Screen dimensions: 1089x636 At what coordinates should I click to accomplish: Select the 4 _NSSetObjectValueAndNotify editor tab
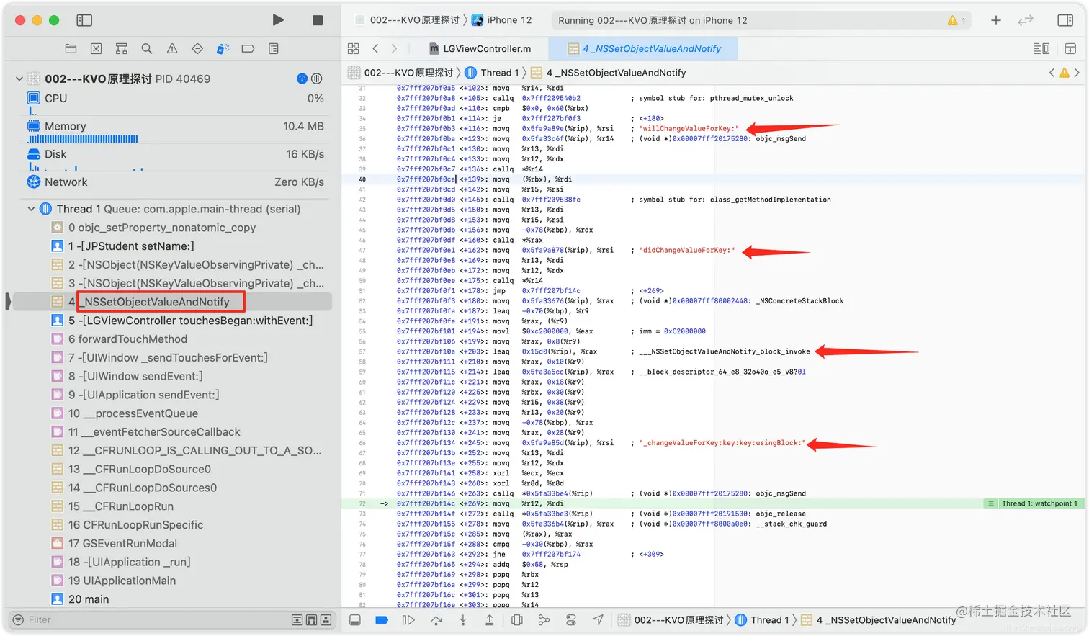[644, 48]
